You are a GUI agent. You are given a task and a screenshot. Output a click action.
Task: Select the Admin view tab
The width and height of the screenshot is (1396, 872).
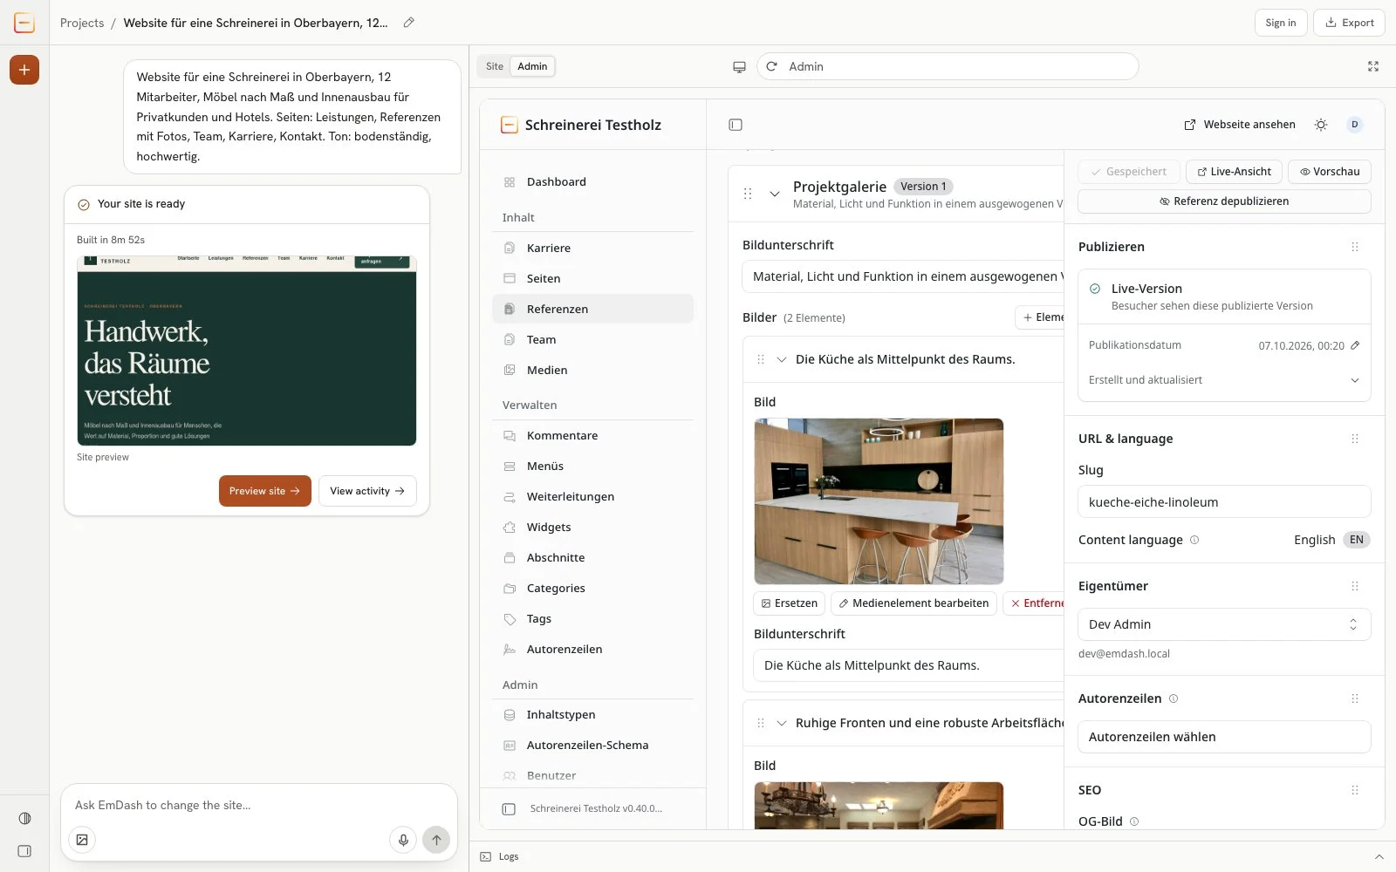532,66
